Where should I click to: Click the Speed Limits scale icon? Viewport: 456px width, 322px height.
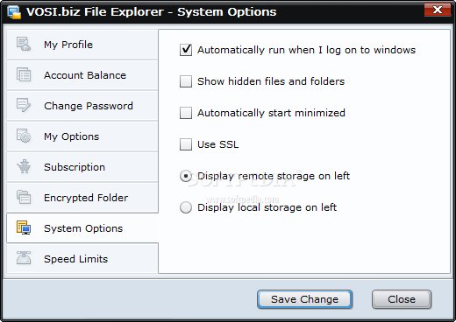[24, 258]
